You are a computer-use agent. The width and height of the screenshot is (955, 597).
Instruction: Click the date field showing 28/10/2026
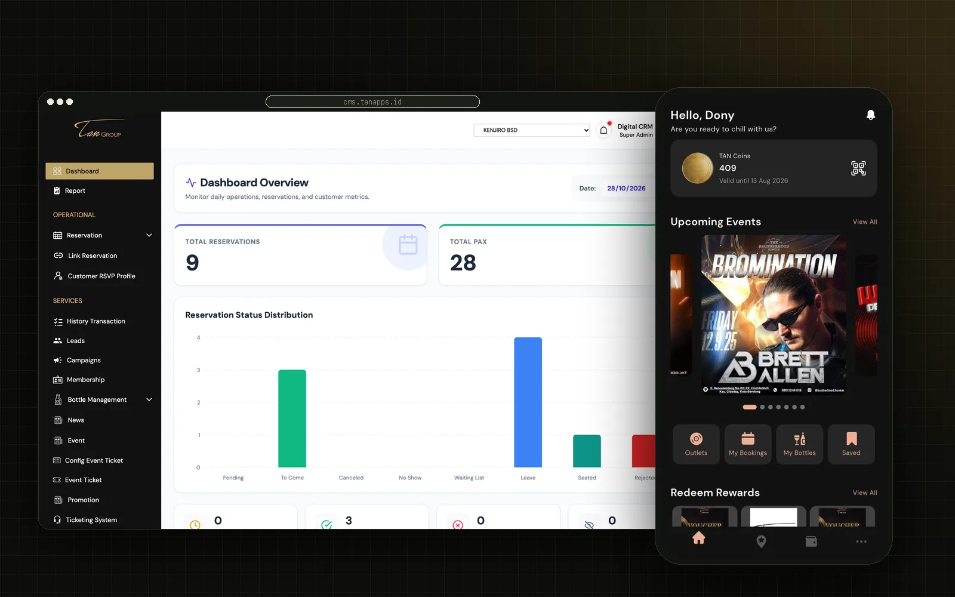click(626, 189)
